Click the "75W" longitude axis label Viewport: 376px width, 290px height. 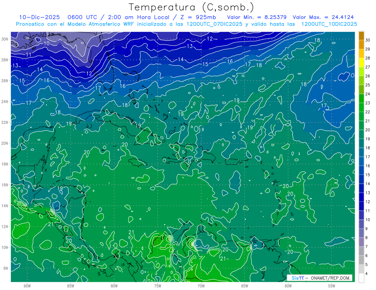pyautogui.click(x=158, y=286)
